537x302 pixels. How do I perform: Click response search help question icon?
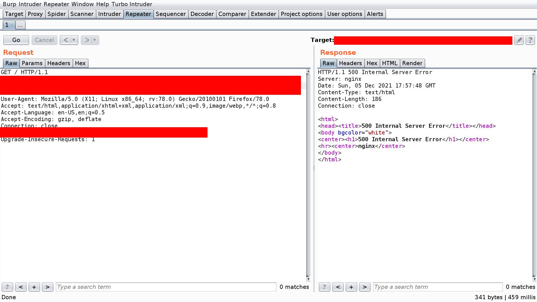[x=324, y=287]
